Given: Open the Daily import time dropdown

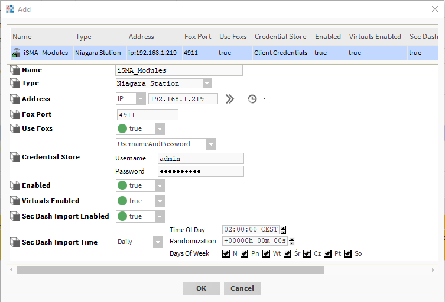Looking at the screenshot, I should tap(158, 242).
